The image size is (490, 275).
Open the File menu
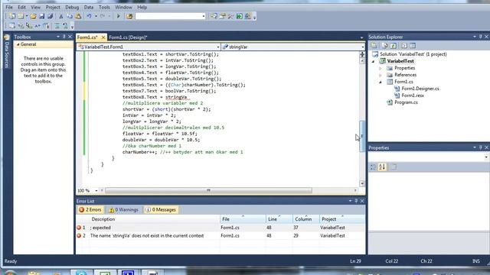9,7
